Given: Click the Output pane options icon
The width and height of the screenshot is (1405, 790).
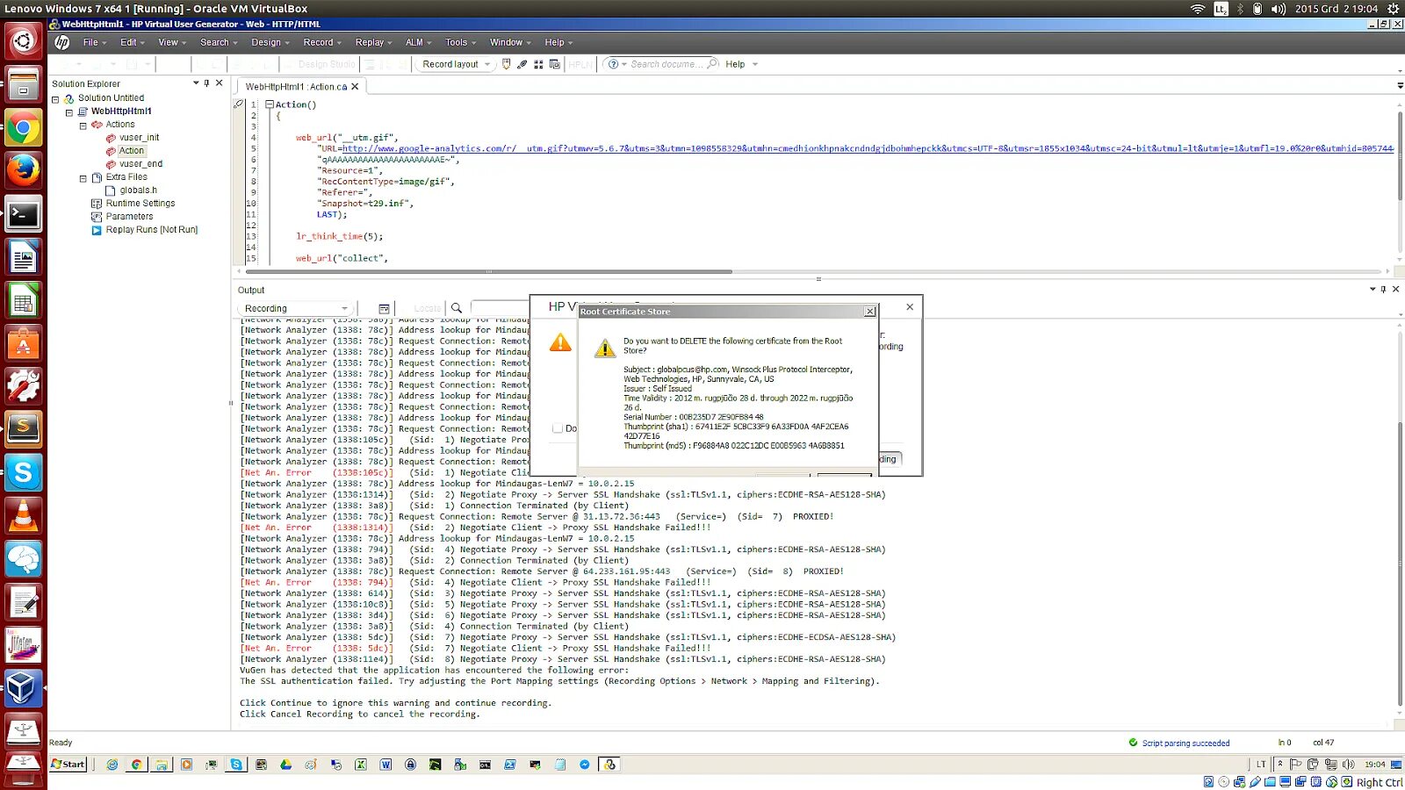Looking at the screenshot, I should point(384,308).
